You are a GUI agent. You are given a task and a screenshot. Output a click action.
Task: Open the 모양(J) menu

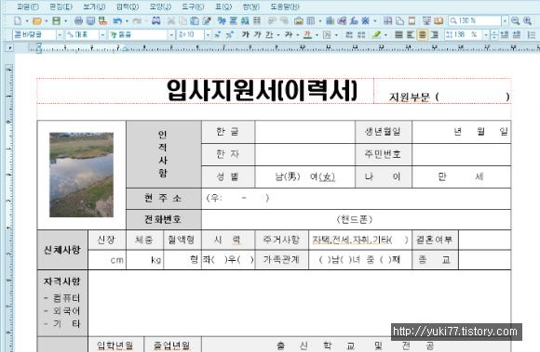tap(160, 7)
